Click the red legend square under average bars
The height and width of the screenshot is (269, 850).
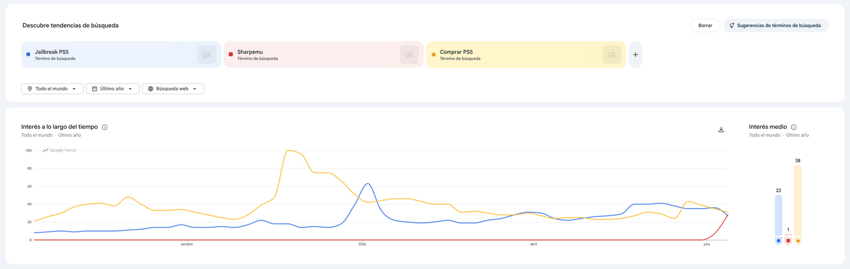tap(788, 241)
